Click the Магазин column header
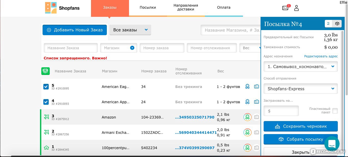This screenshot has width=348, height=157. click(110, 71)
